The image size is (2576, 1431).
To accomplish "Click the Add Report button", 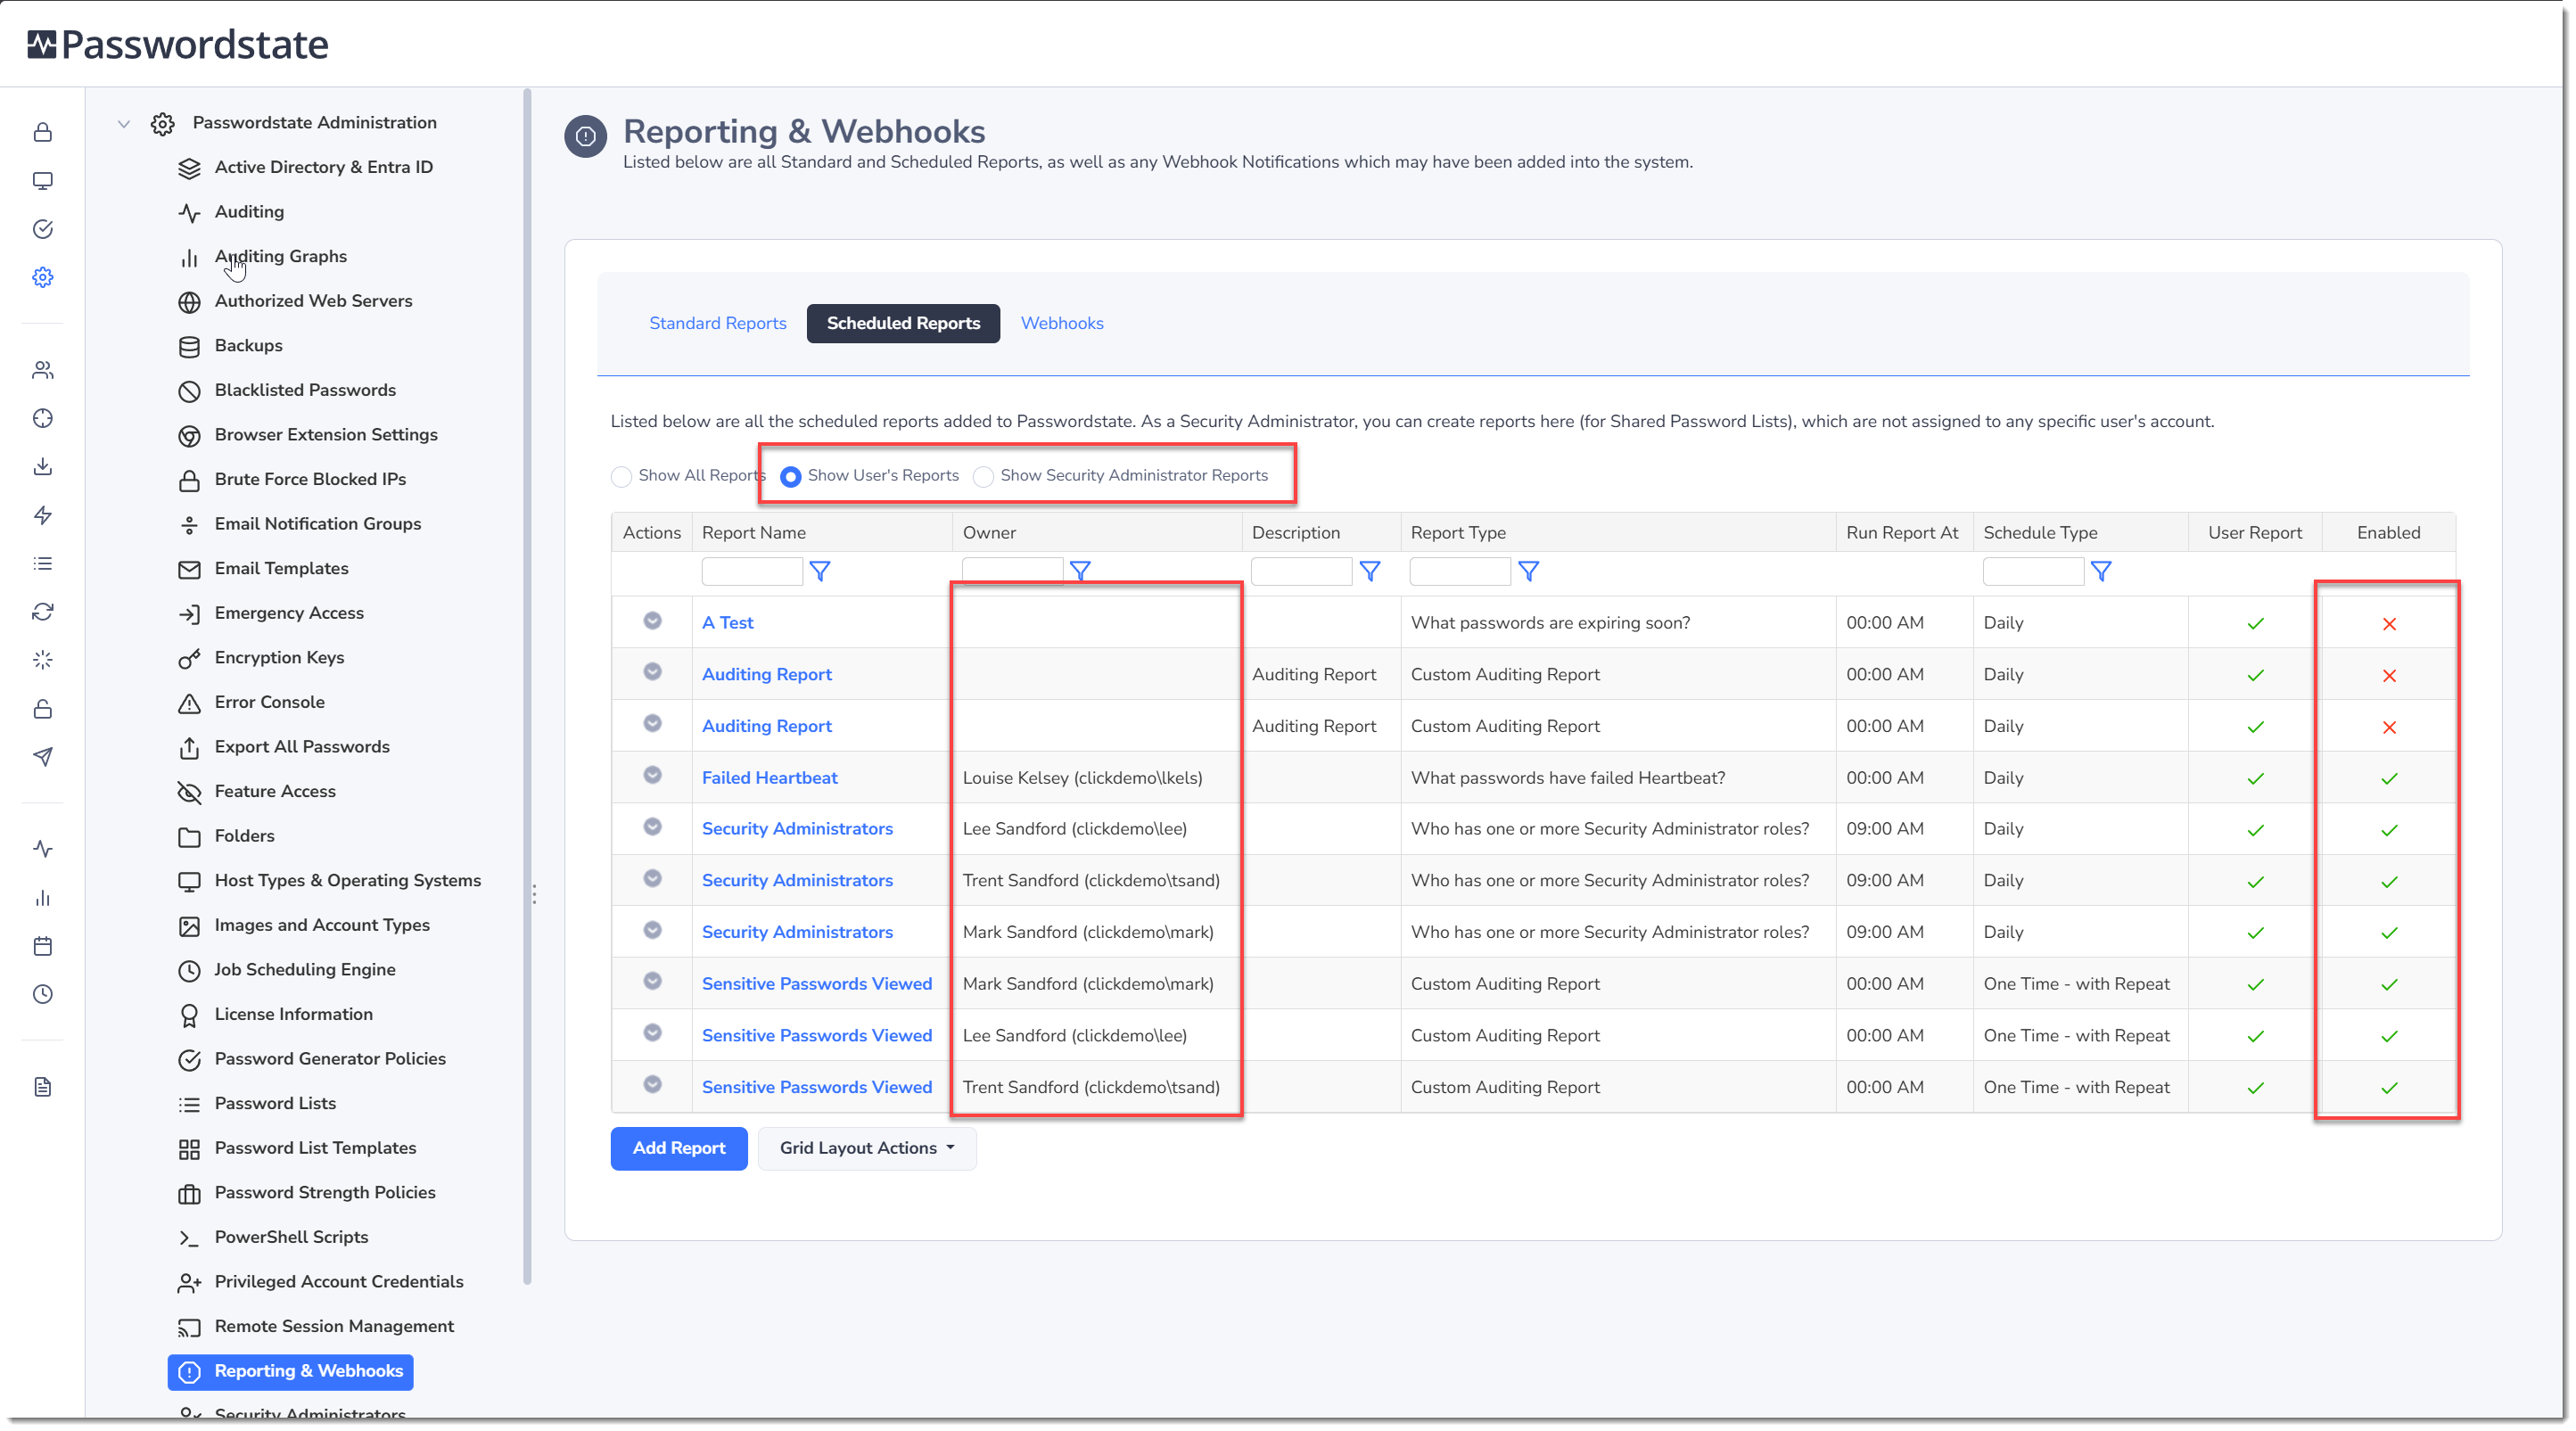I will [679, 1148].
